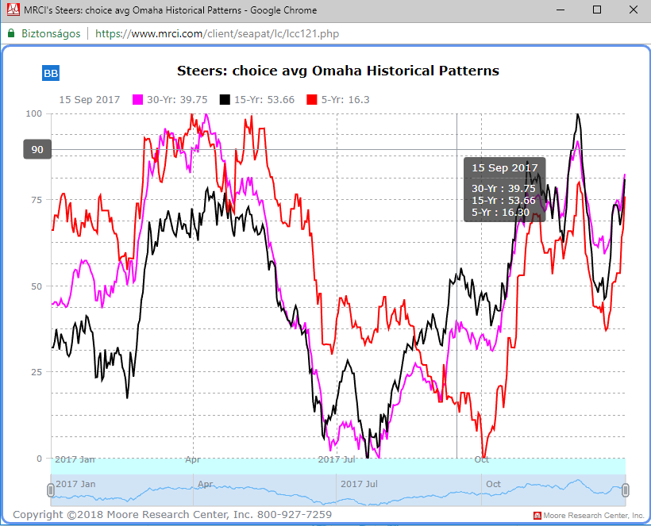
Task: Click the 50 y-axis label
Action: 37,286
